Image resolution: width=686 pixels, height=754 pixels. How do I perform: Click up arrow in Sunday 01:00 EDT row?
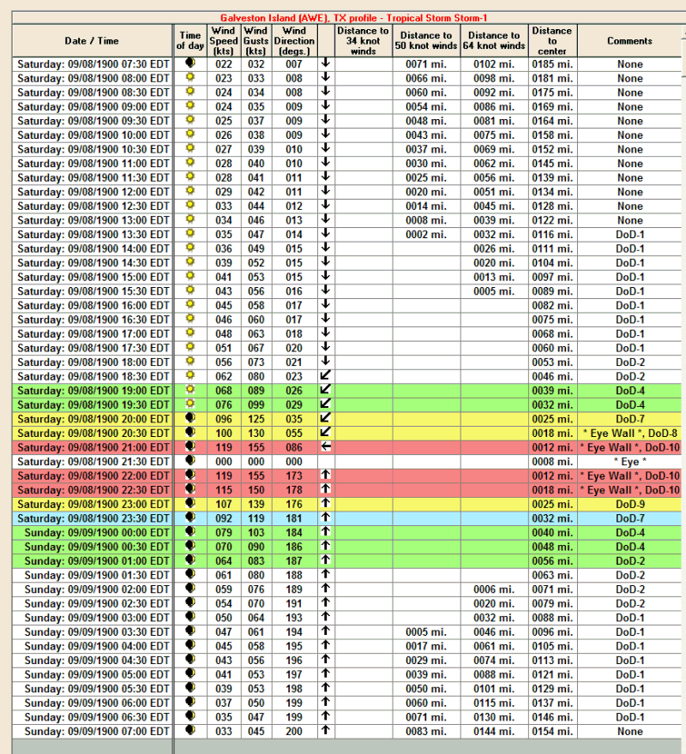coord(326,560)
